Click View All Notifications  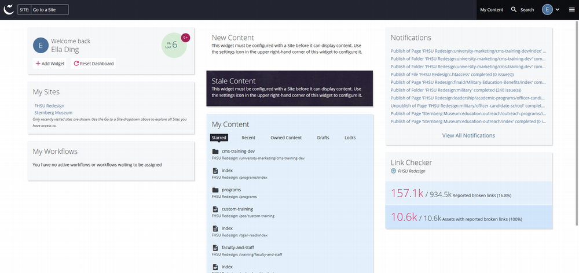[468, 135]
